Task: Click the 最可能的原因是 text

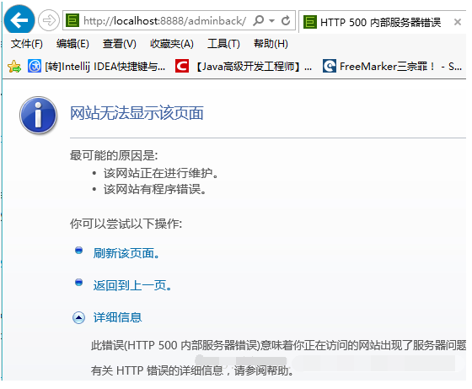Action: (x=114, y=155)
